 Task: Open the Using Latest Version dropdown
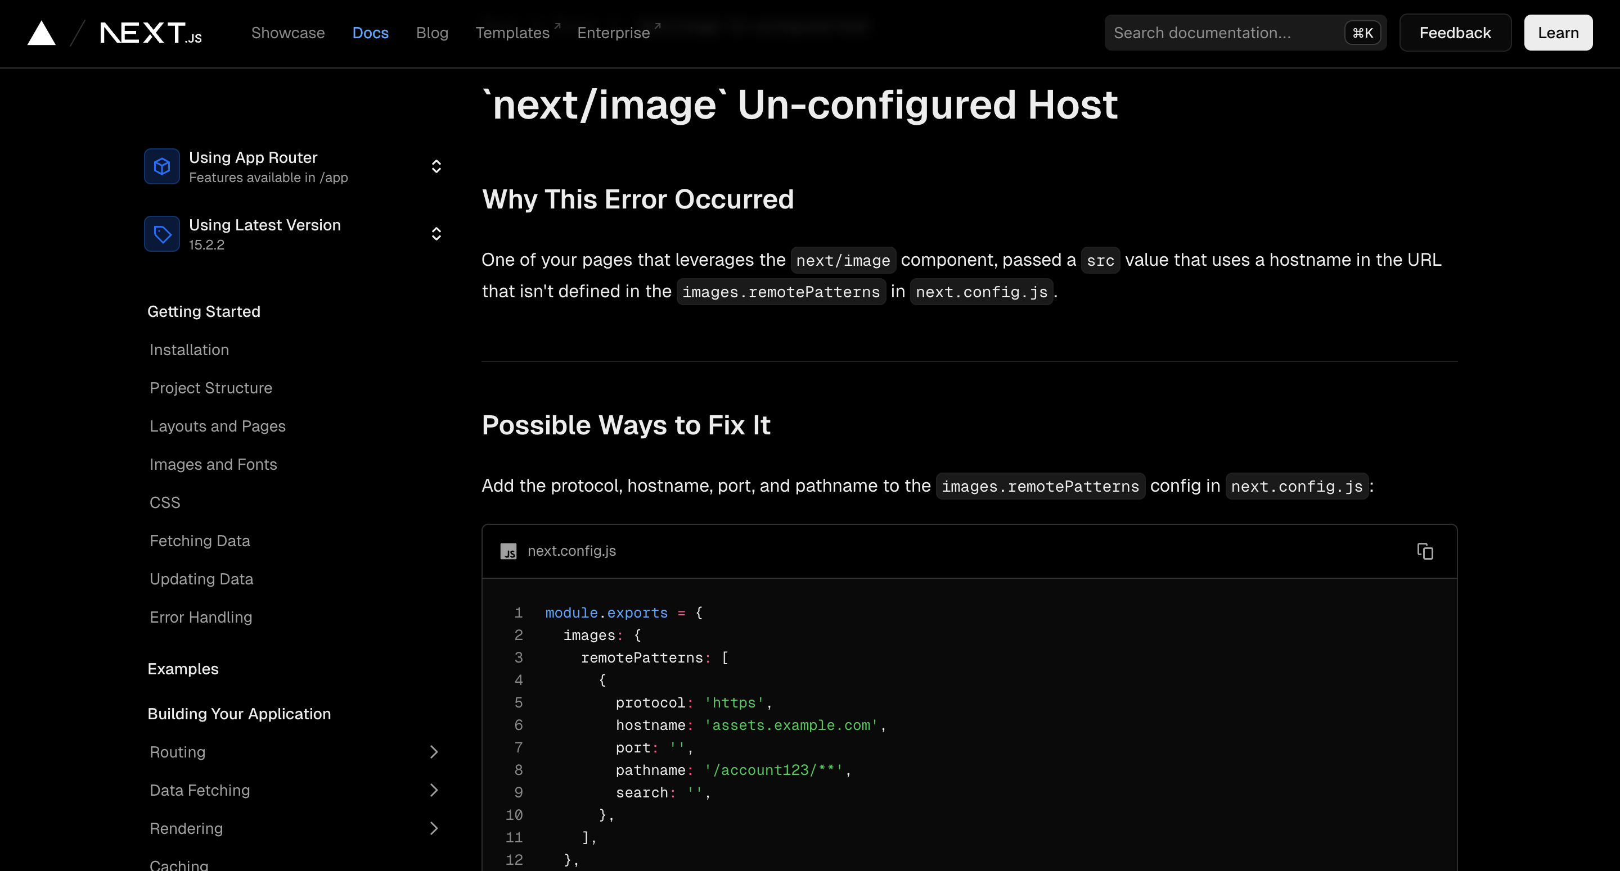436,234
